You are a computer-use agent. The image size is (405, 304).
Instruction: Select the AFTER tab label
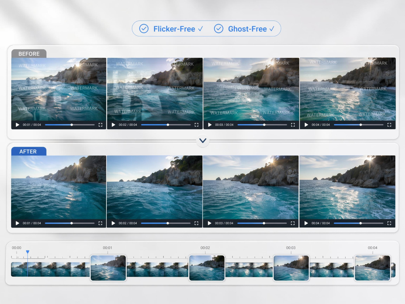point(28,152)
